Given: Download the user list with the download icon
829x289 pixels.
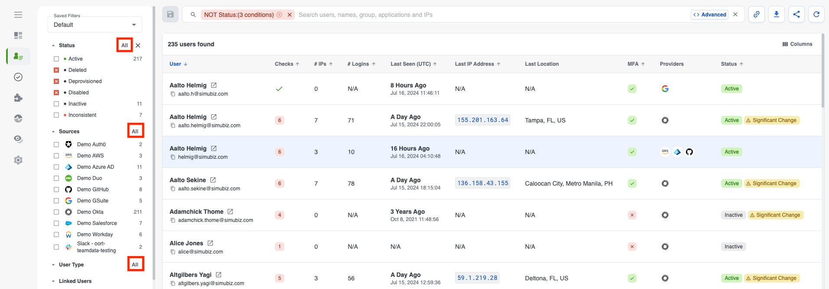Looking at the screenshot, I should [776, 15].
